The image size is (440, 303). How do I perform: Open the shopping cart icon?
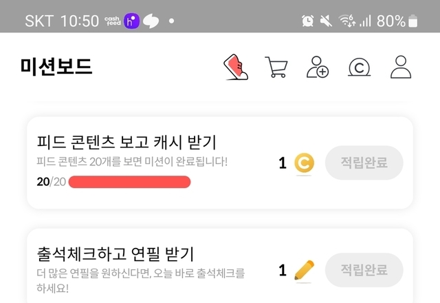point(276,67)
